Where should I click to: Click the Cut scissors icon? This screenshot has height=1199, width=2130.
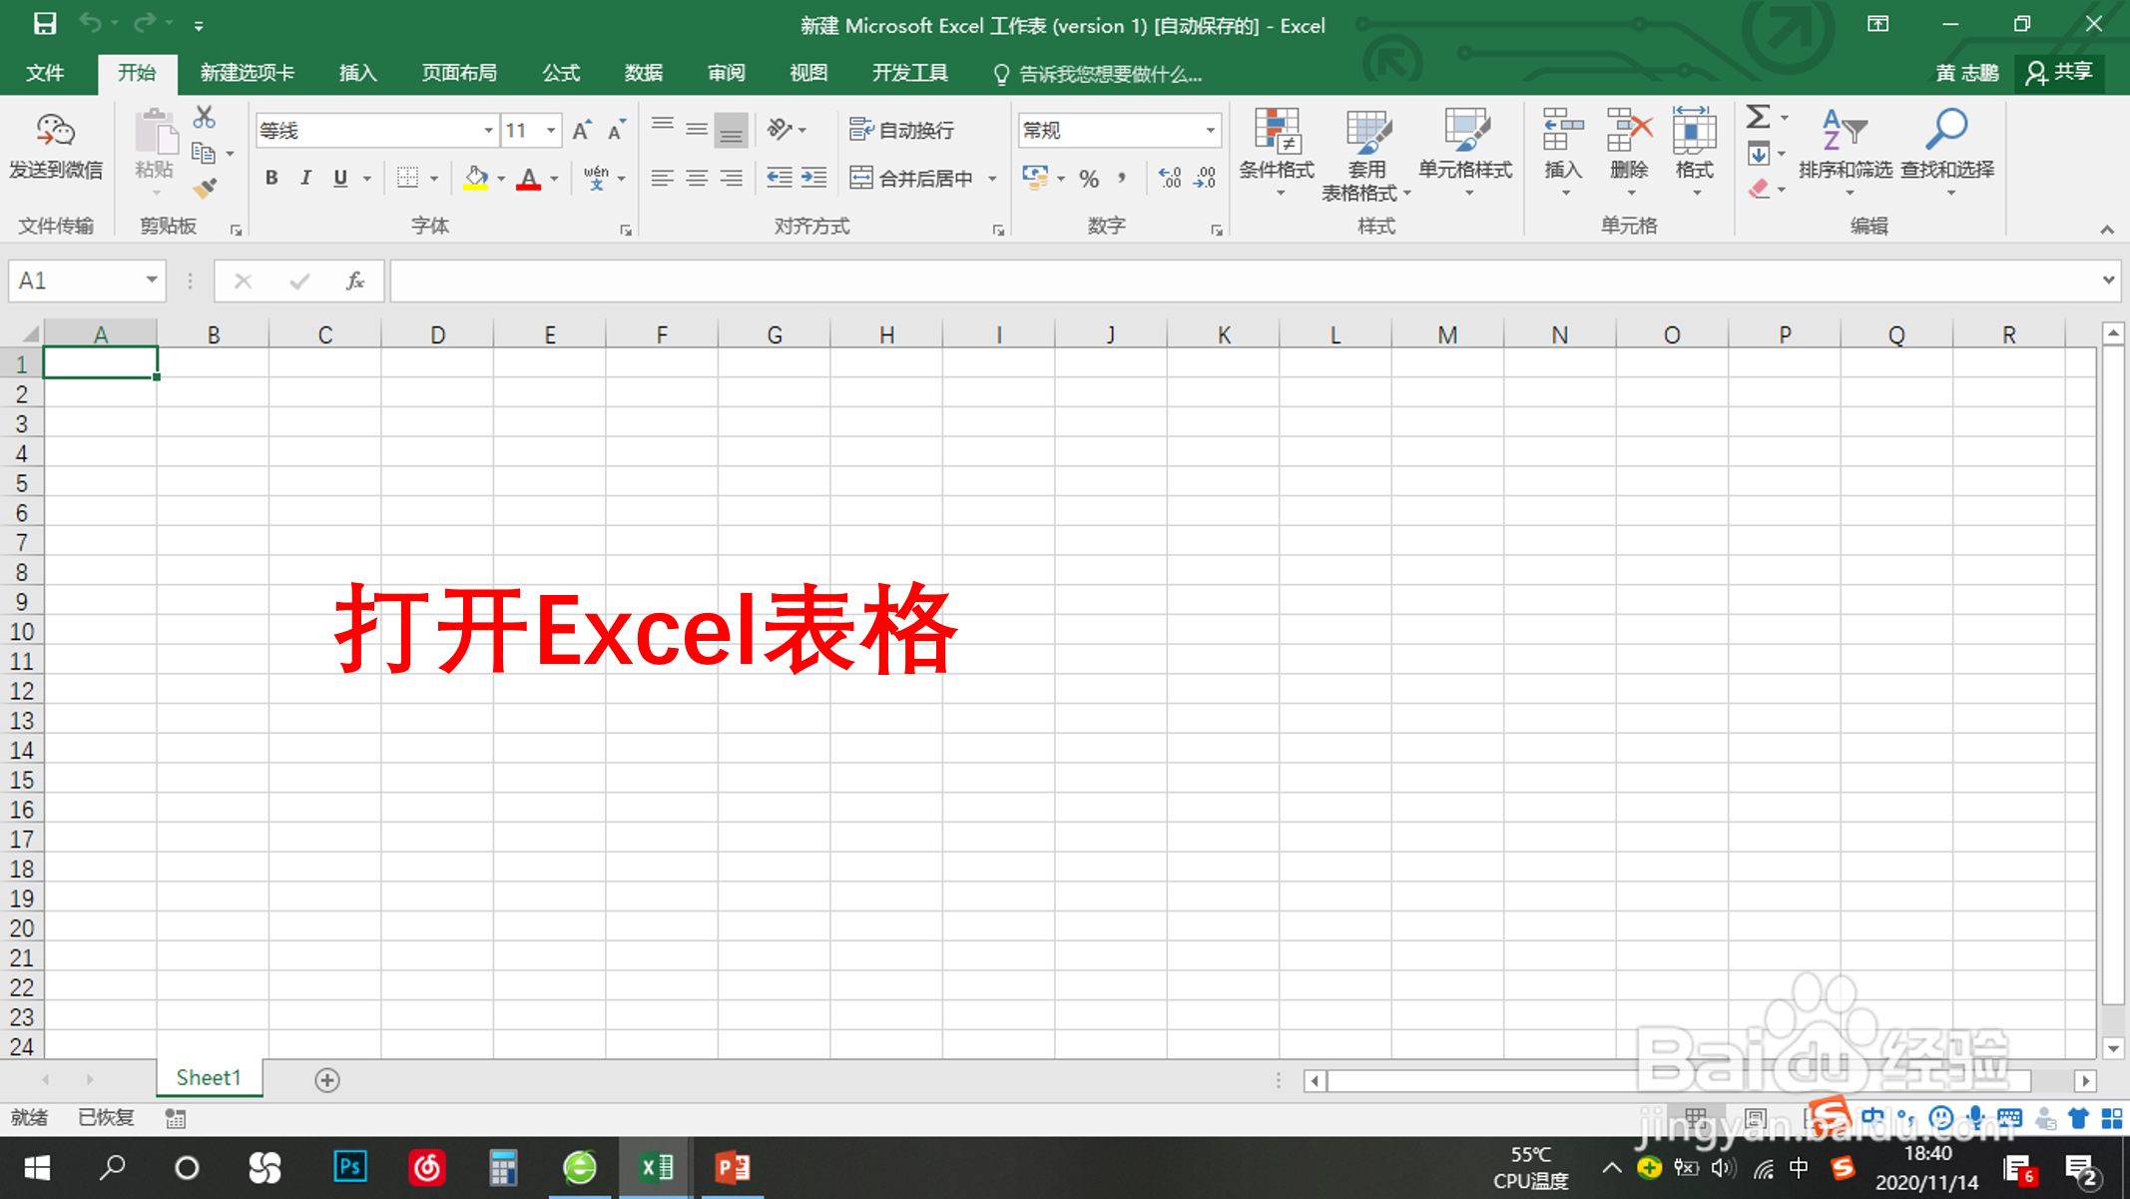204,117
